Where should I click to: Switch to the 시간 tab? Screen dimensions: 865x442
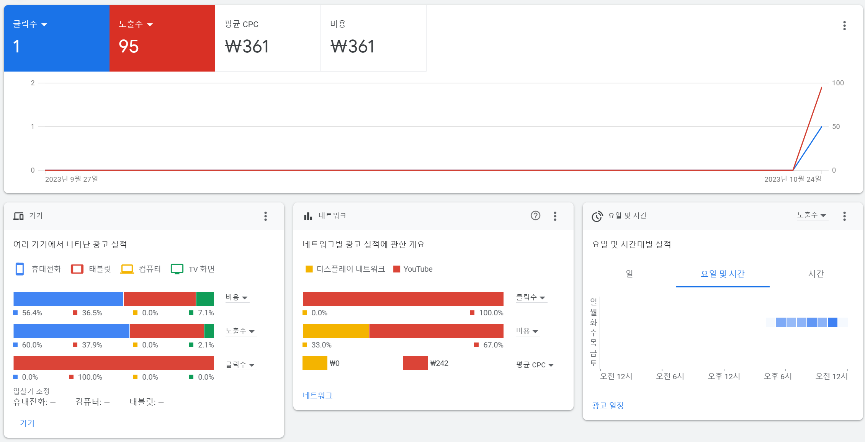click(x=816, y=274)
